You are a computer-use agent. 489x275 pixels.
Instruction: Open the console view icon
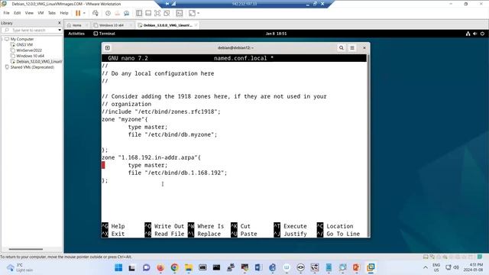[180, 13]
